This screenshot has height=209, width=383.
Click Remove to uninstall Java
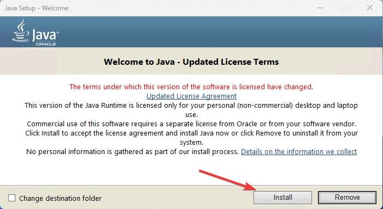pos(347,197)
